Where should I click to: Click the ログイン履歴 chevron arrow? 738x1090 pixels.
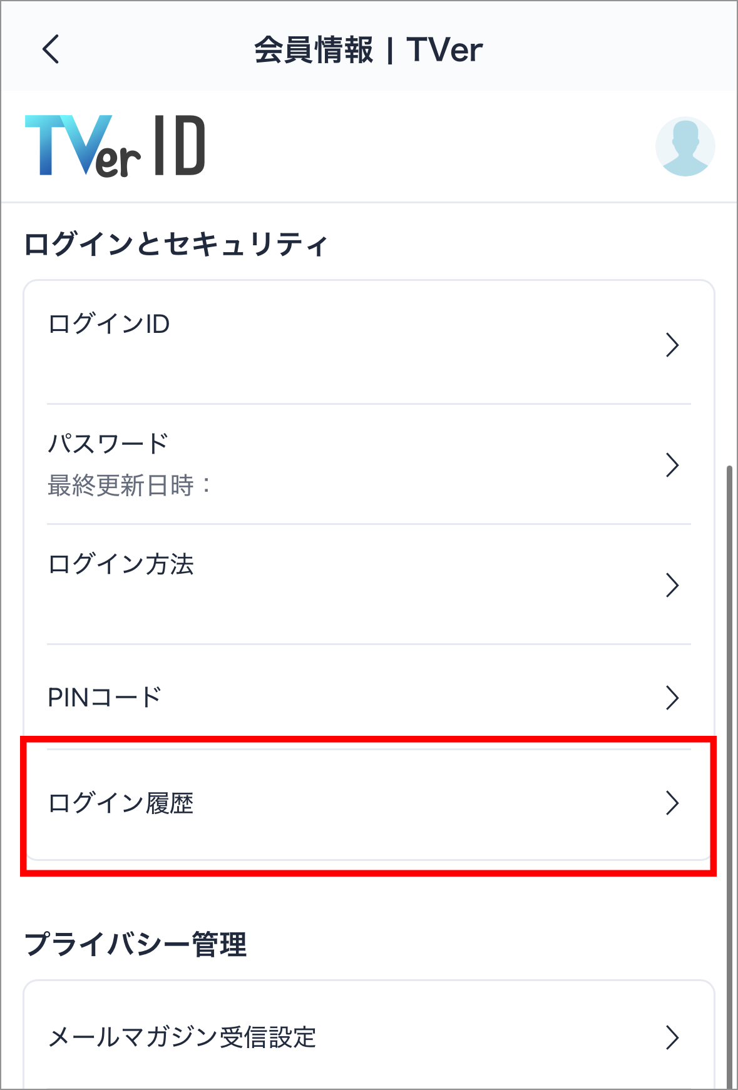[x=672, y=803]
